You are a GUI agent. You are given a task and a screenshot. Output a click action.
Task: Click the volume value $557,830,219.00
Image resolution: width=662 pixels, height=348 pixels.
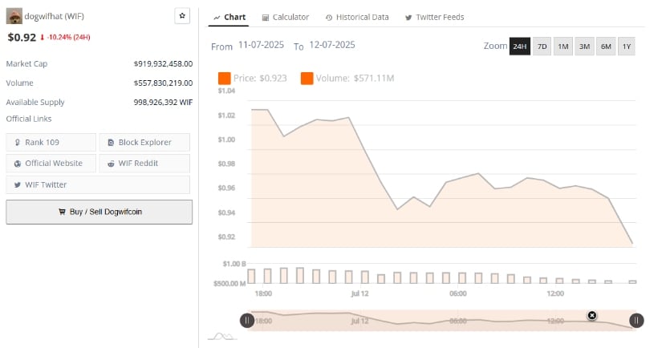tap(163, 83)
